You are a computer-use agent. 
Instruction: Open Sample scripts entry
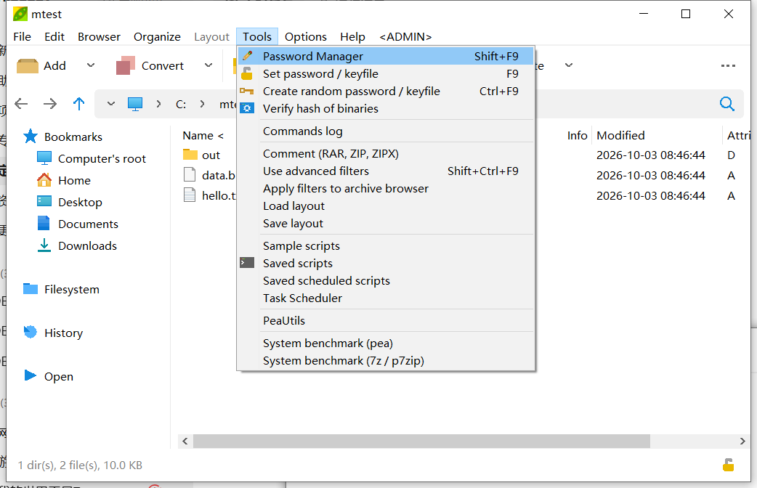pos(386,245)
